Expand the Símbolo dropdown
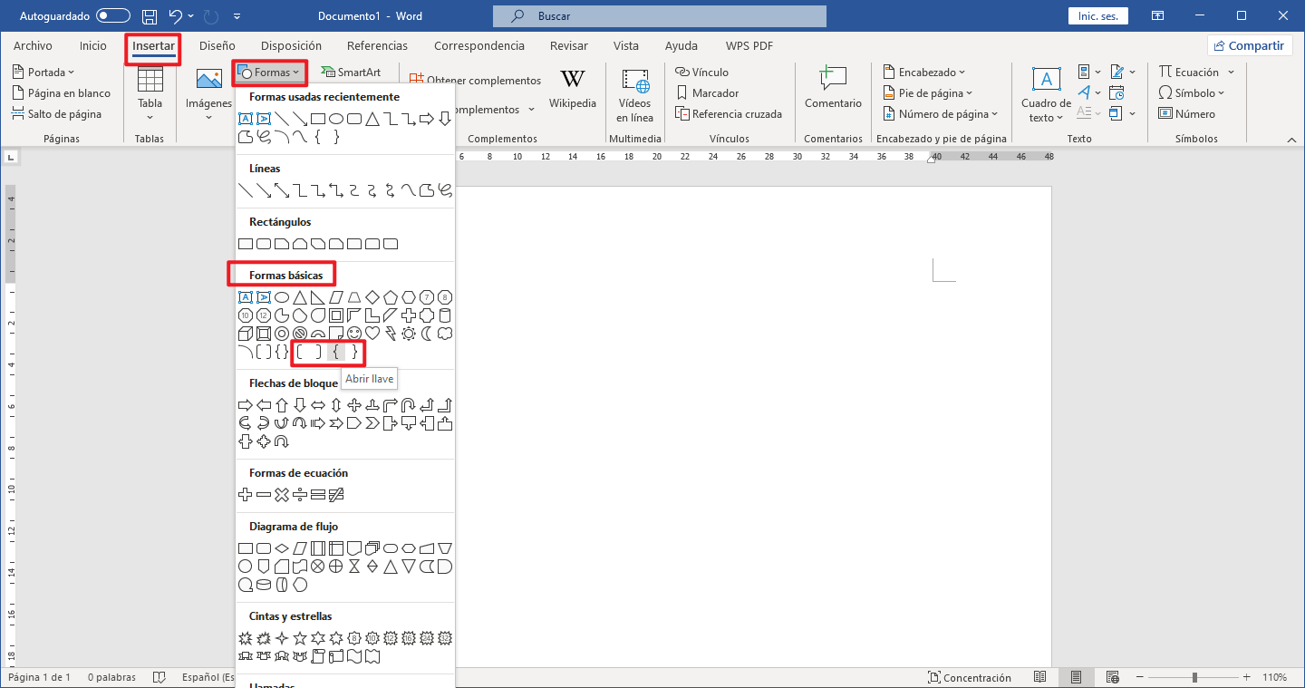This screenshot has width=1305, height=688. pyautogui.click(x=1192, y=92)
